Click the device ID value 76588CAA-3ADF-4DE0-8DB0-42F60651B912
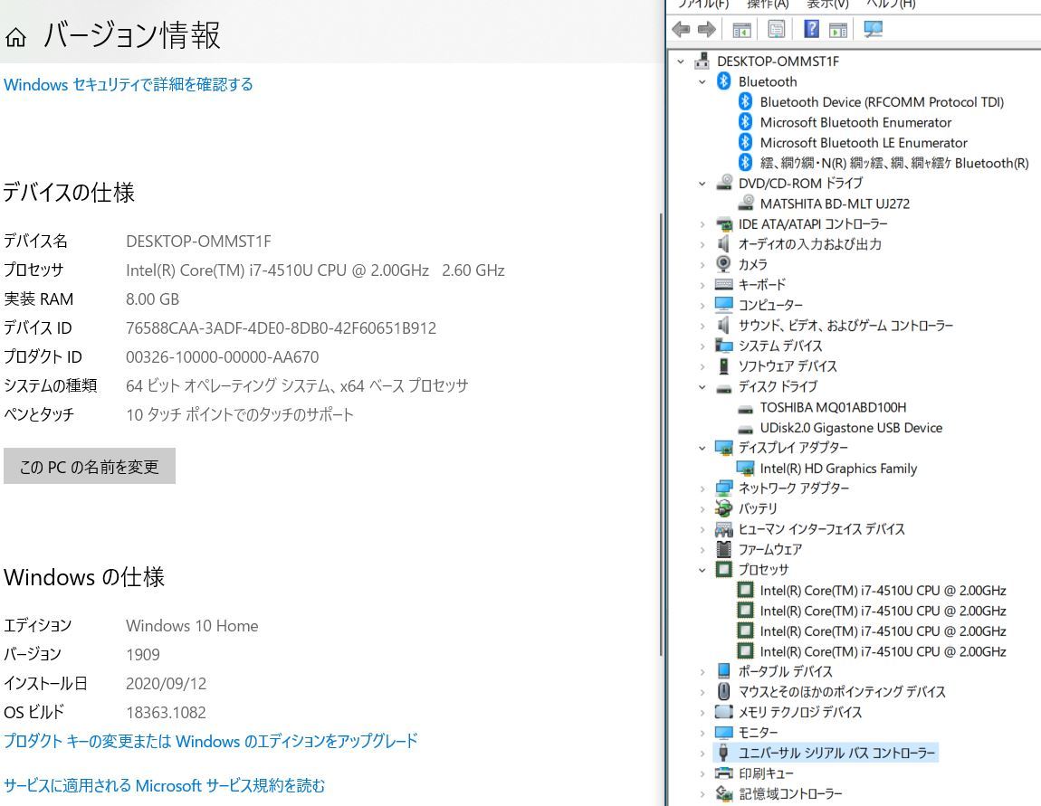 click(x=281, y=327)
